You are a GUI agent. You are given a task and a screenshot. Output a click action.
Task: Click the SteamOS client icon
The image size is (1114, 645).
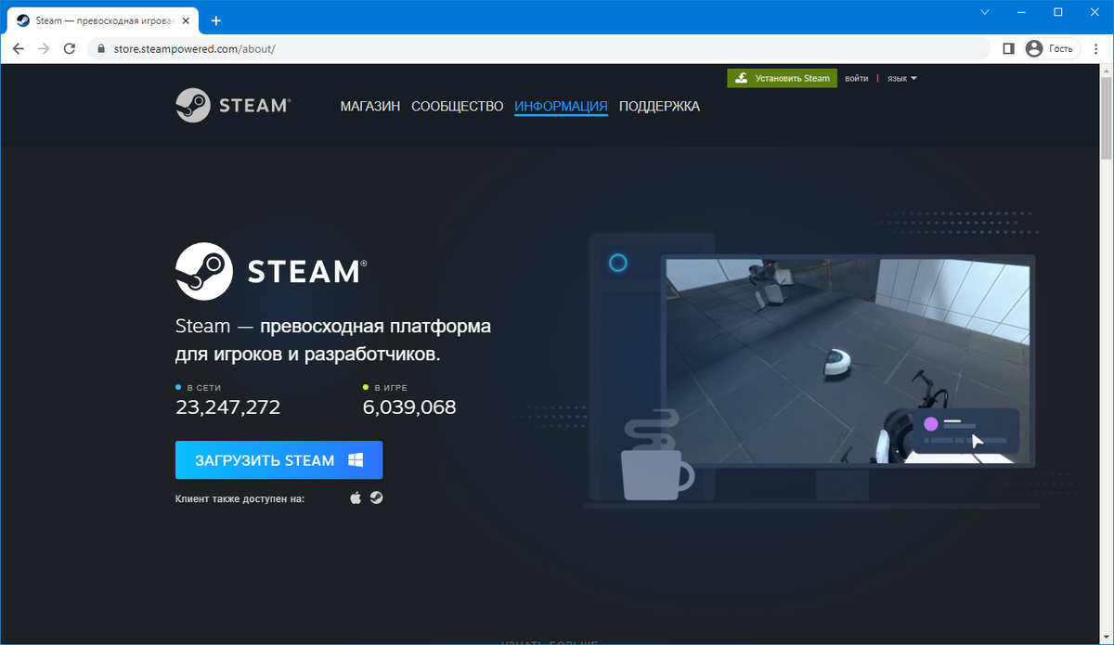click(376, 498)
